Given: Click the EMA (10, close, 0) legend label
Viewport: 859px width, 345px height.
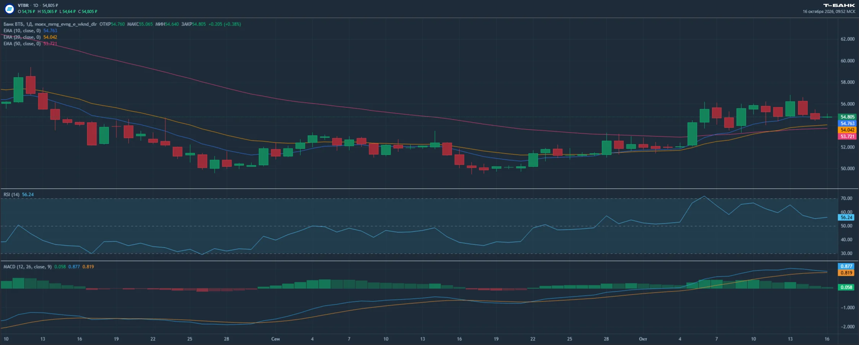Looking at the screenshot, I should (x=22, y=31).
